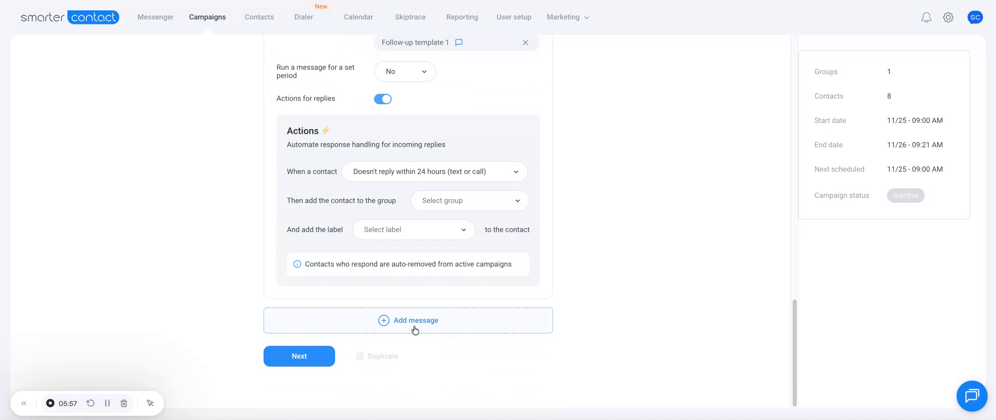Image resolution: width=996 pixels, height=420 pixels.
Task: Remove Follow-up template 1 with the X
Action: [525, 43]
